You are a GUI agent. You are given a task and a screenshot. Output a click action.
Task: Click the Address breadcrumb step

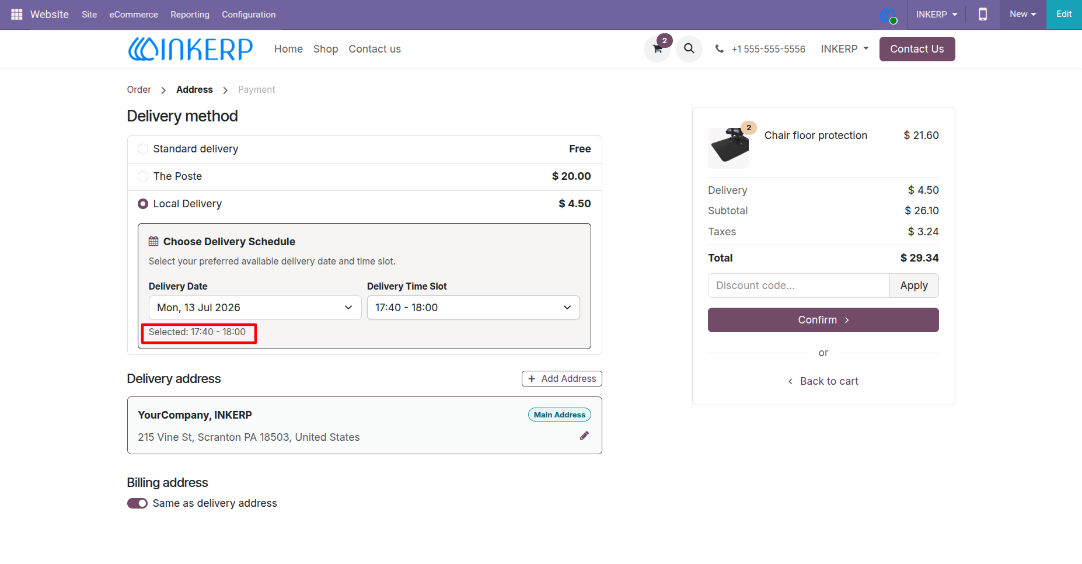tap(194, 89)
